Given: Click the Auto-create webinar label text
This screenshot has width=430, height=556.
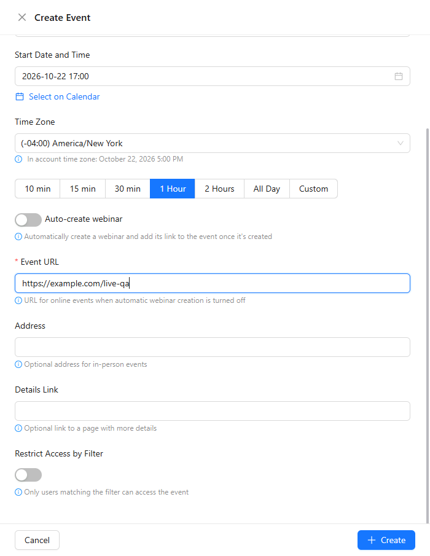Looking at the screenshot, I should pos(84,219).
